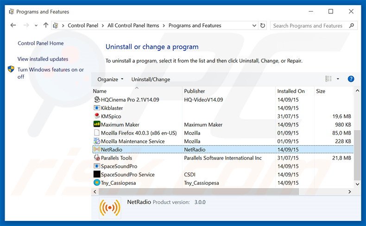Click the large NetRadio details-pane icon

tap(110, 208)
